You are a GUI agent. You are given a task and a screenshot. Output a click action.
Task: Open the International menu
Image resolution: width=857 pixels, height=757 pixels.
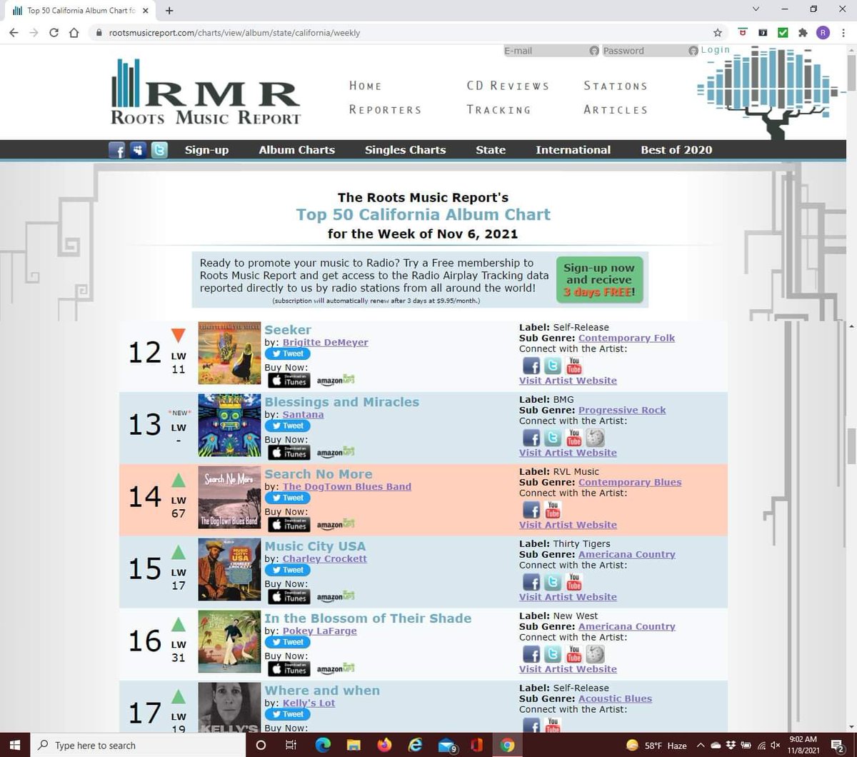tap(573, 150)
